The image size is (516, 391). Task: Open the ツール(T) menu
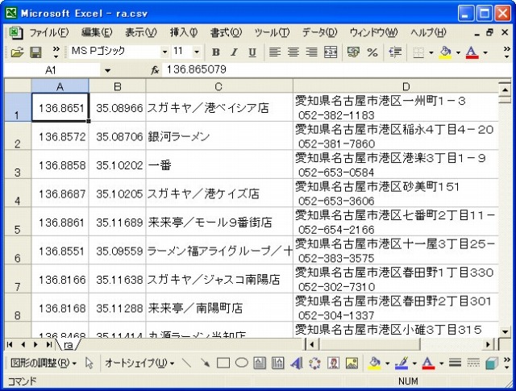click(x=272, y=32)
